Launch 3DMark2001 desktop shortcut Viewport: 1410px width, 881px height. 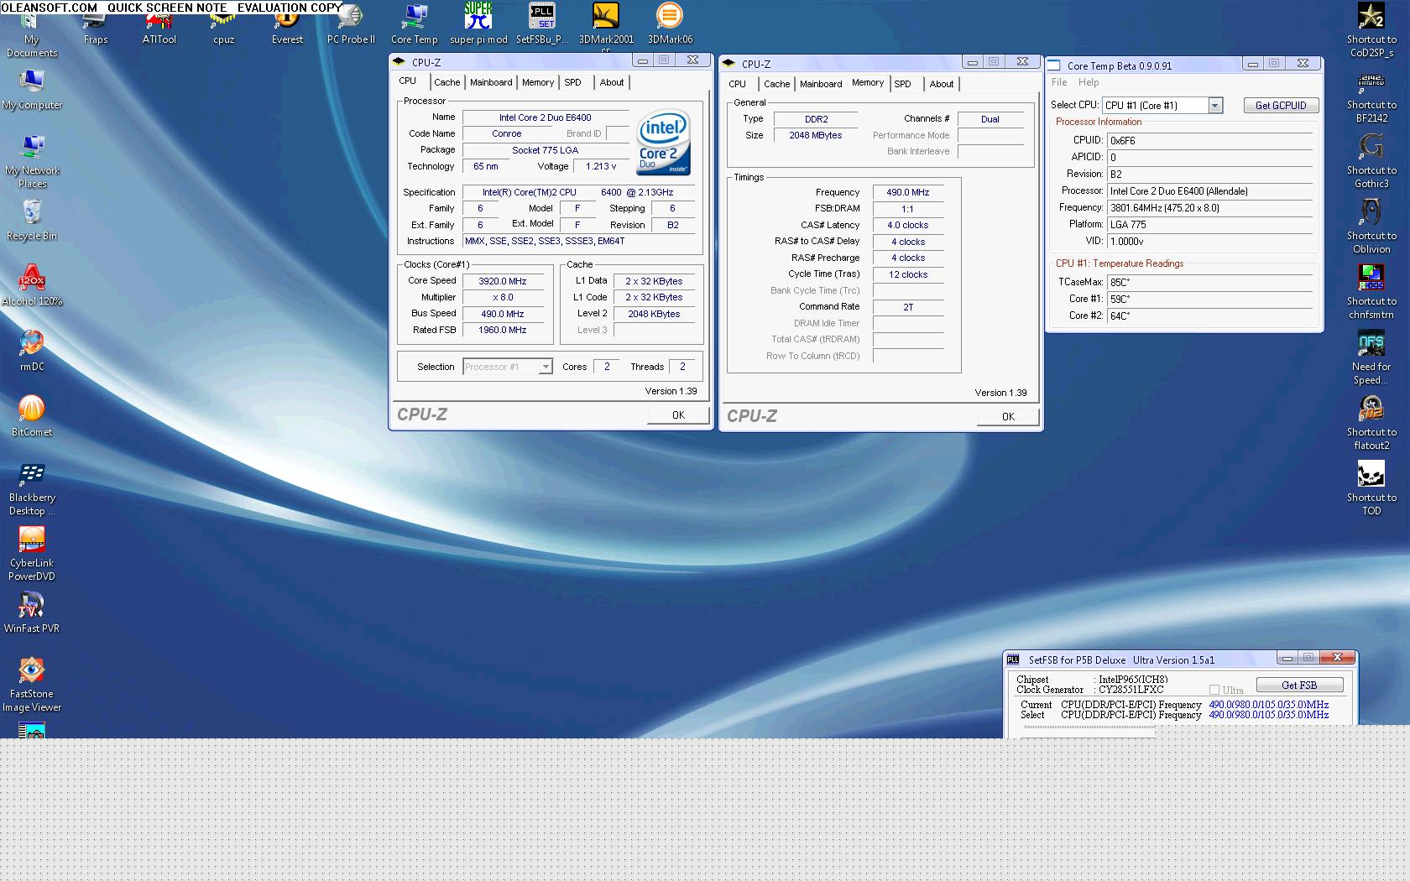click(606, 24)
